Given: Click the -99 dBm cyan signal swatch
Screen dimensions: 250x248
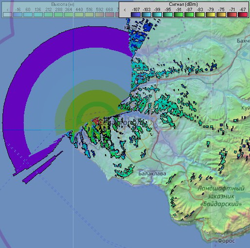Looking at the screenshot, I should click(x=157, y=15).
